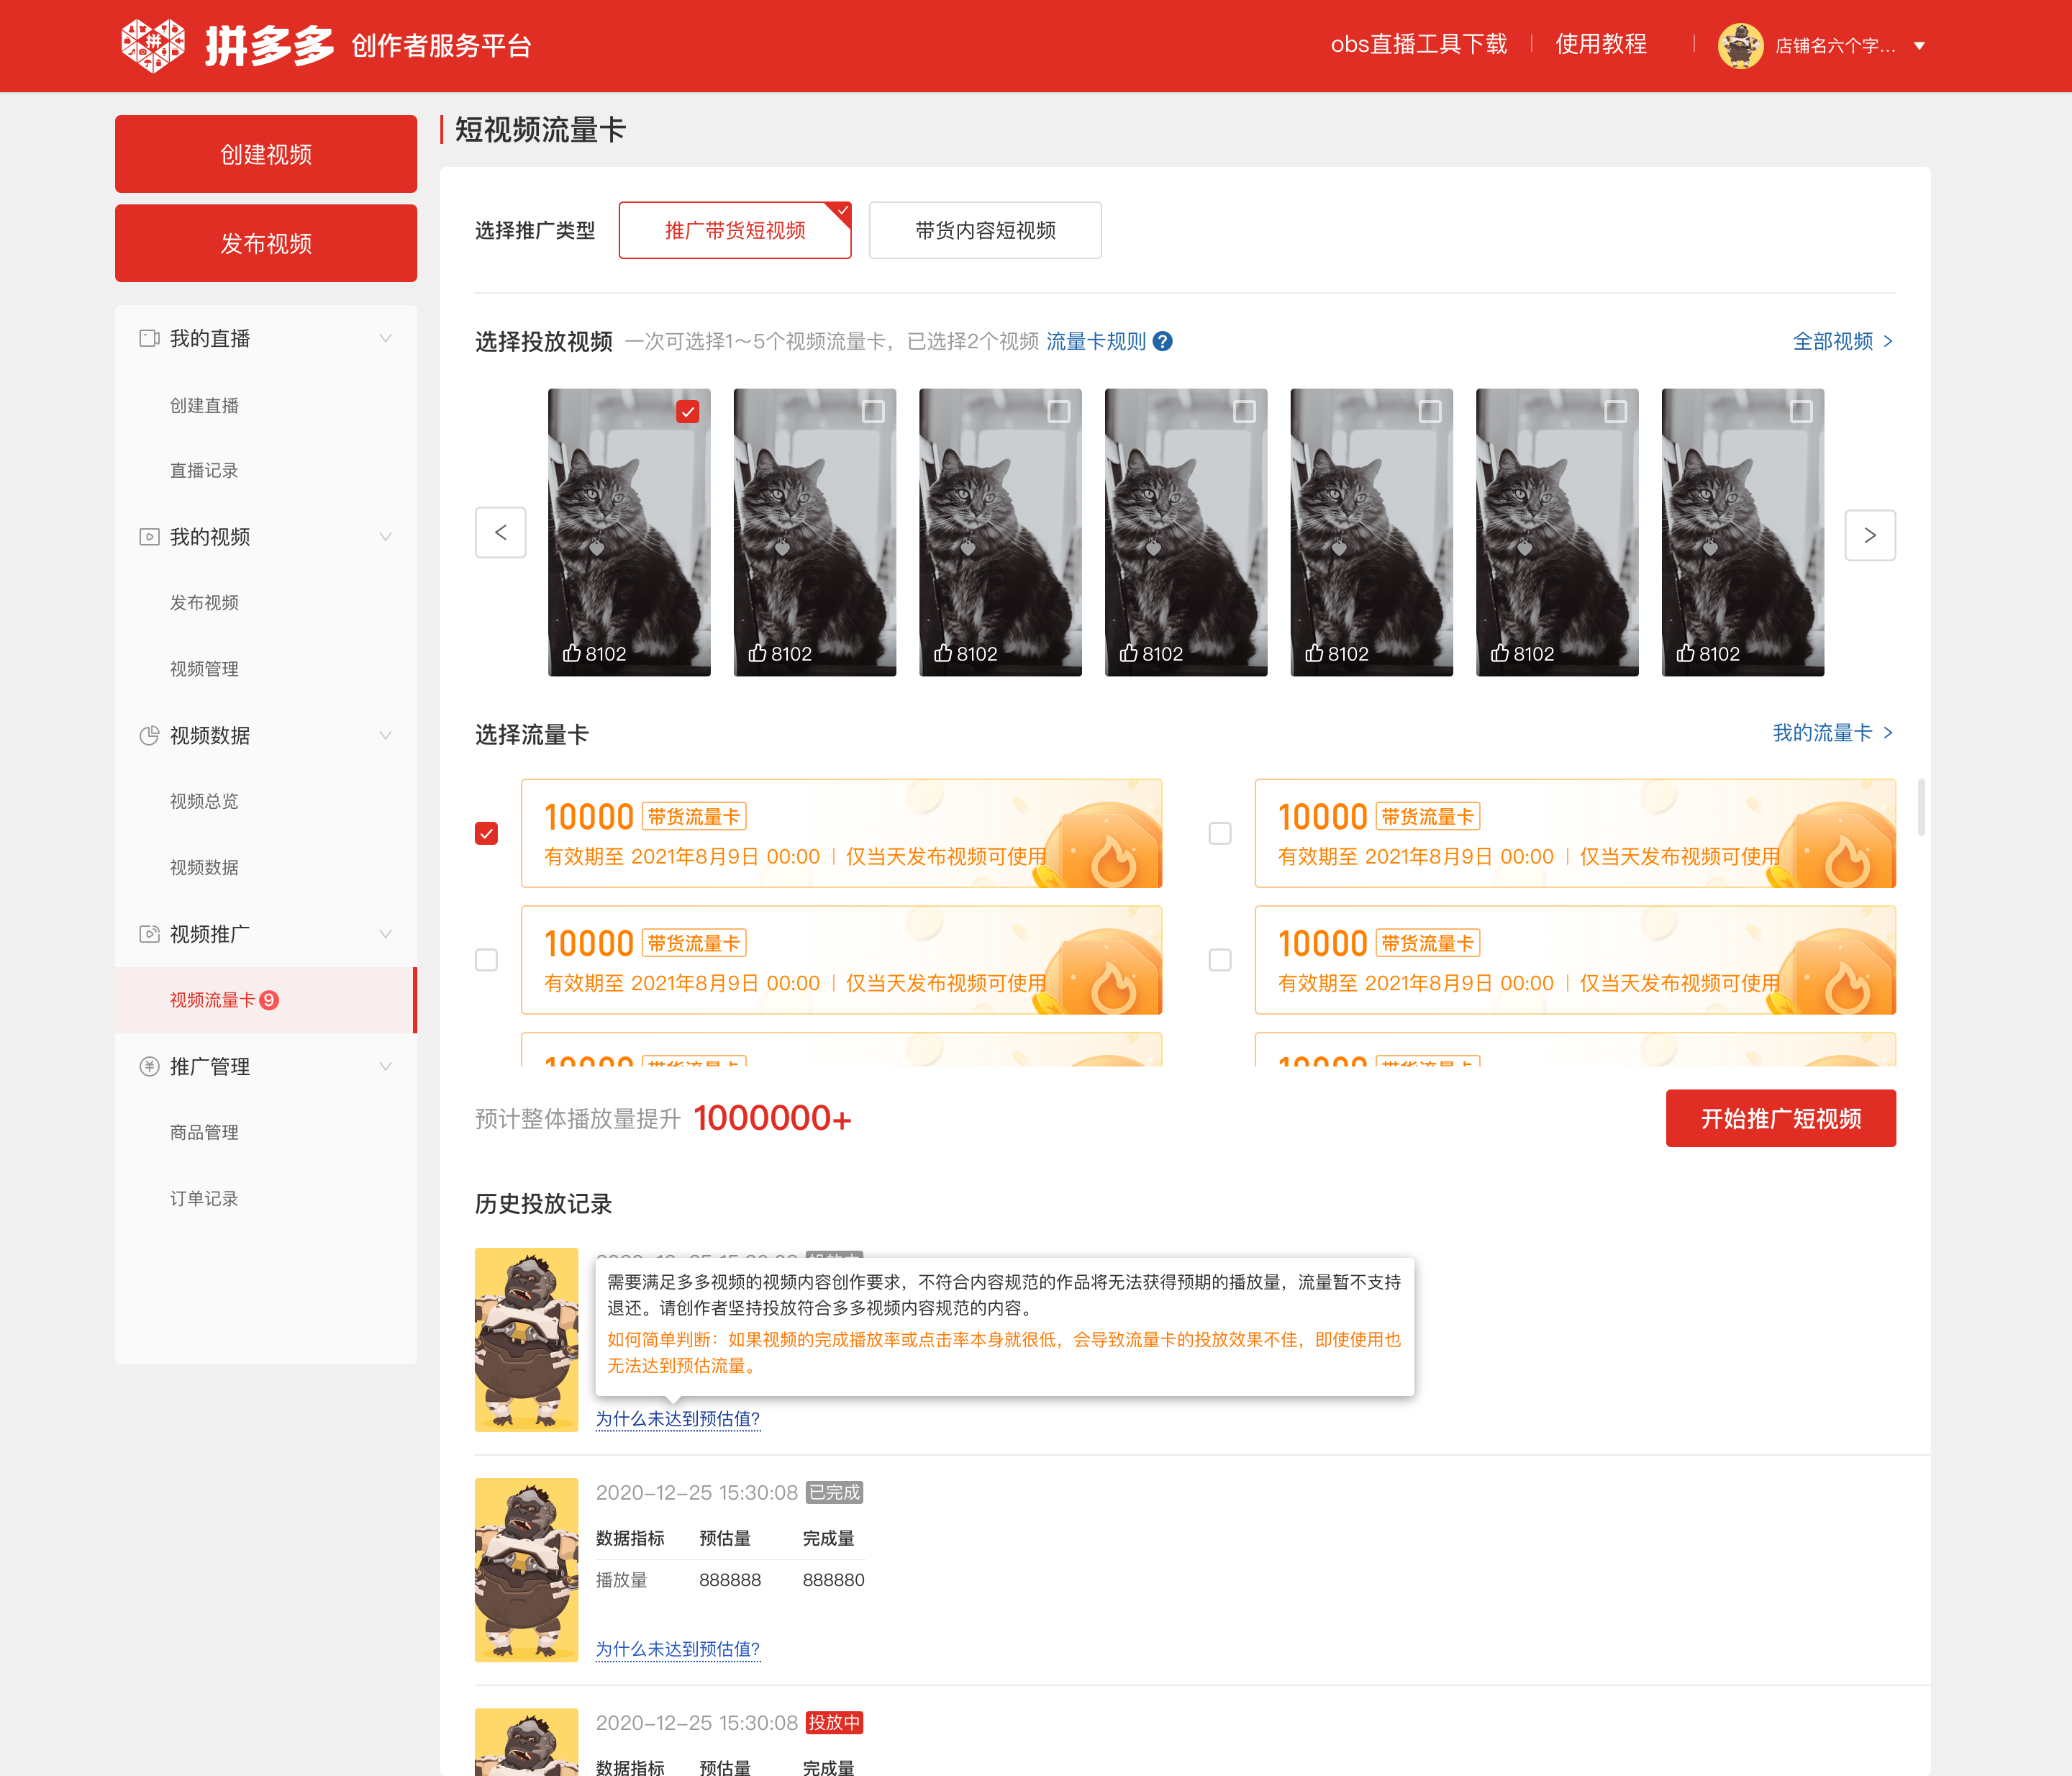Open the store avatar profile picture
This screenshot has height=1776, width=2072.
[x=1740, y=46]
